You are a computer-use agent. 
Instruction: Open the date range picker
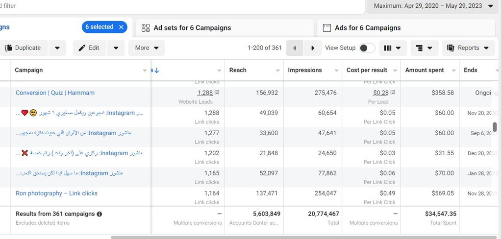coord(433,6)
